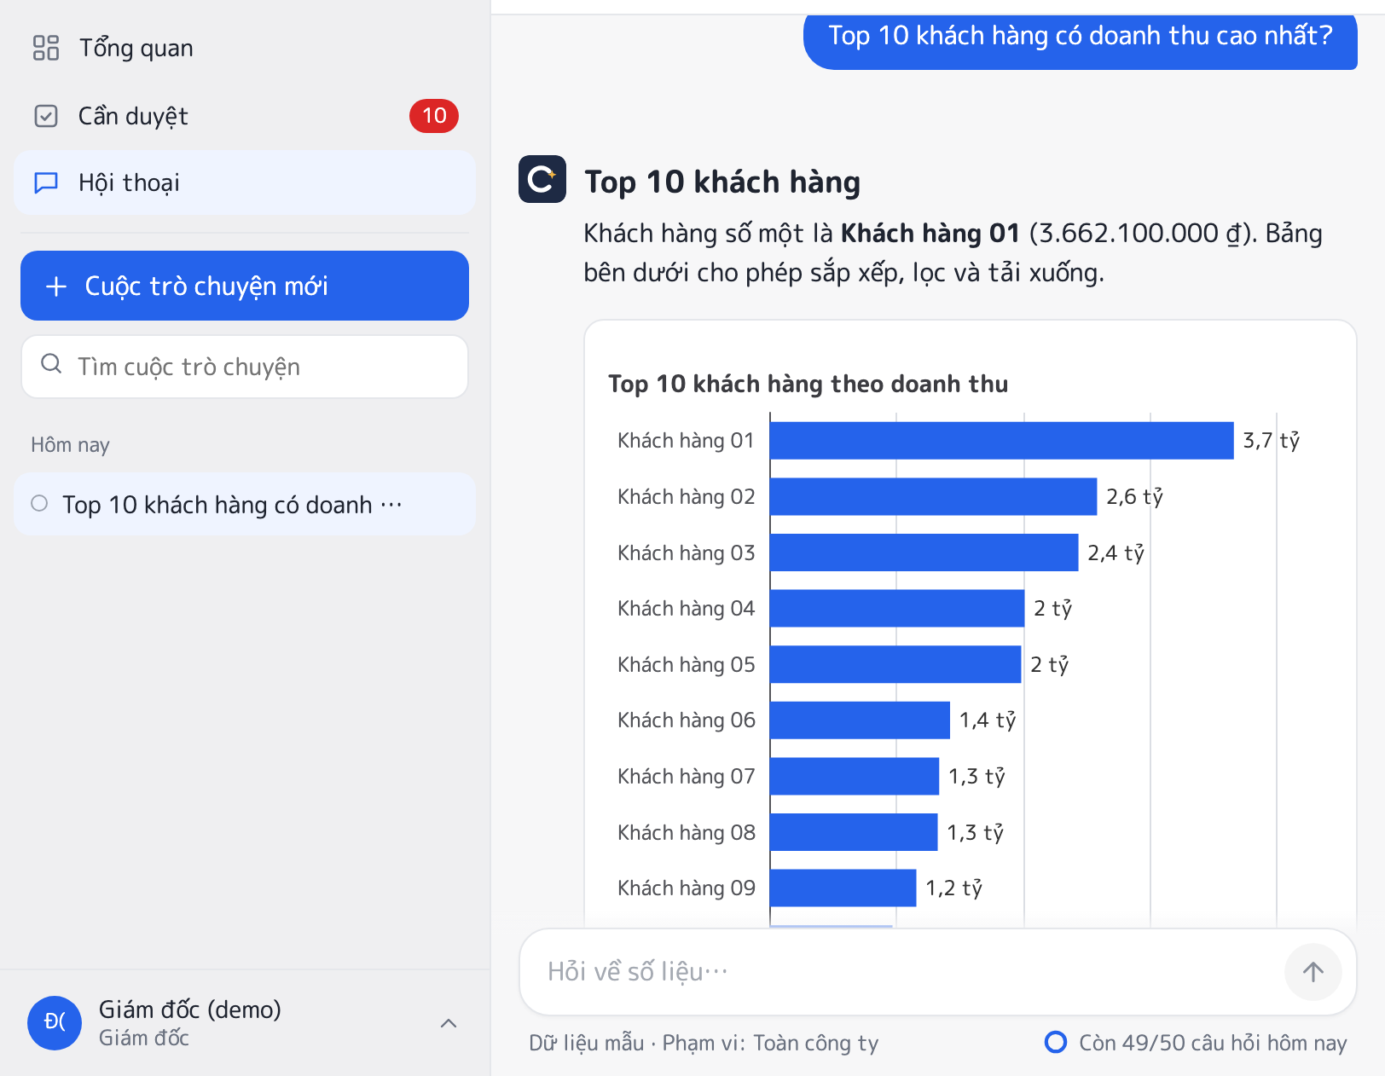Open the Tổng quan dashboard icon
The image size is (1385, 1076).
(x=46, y=48)
